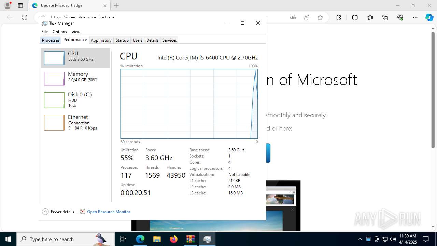Open the Edge tab actions menu icon

point(20,5)
